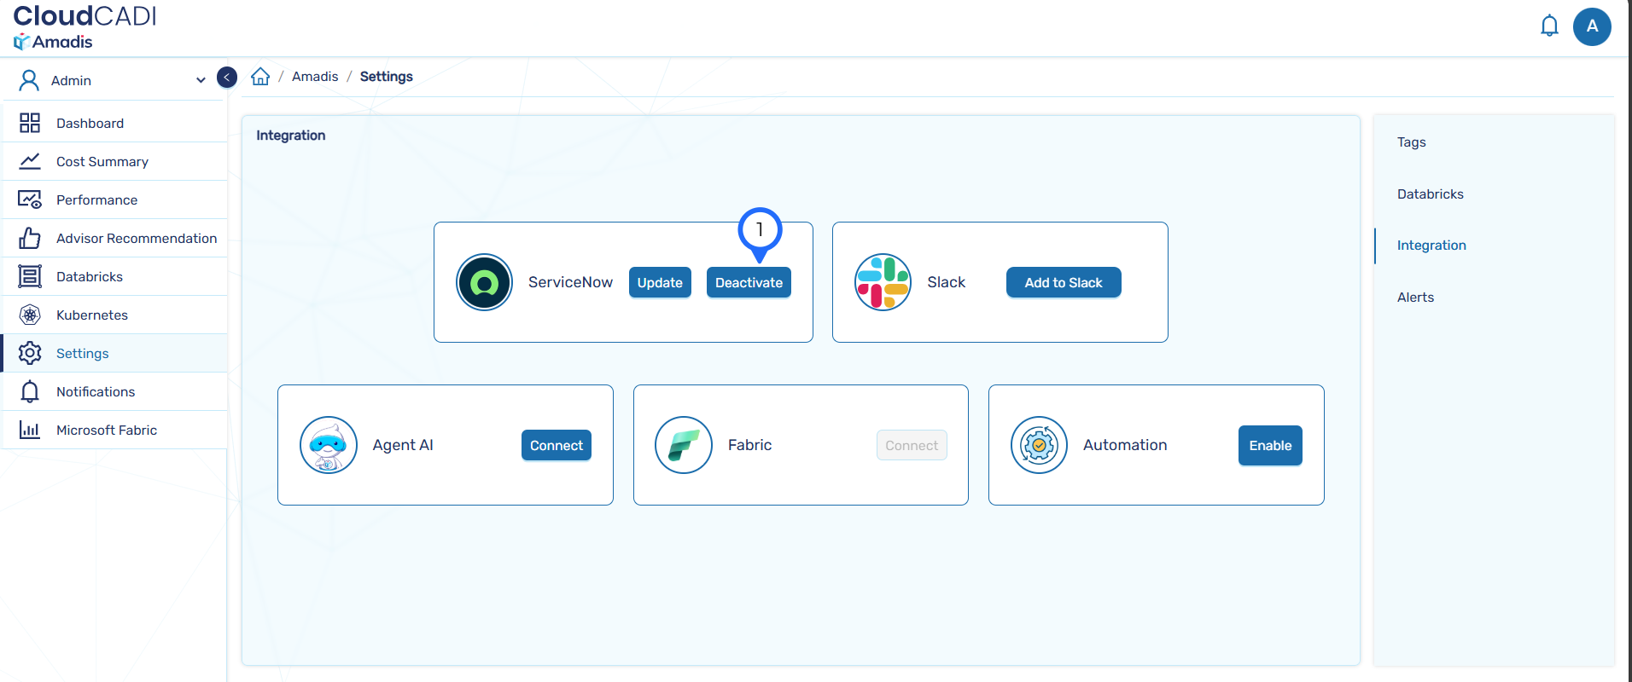Switch to the Databricks settings tab
The width and height of the screenshot is (1632, 682).
click(x=1430, y=194)
